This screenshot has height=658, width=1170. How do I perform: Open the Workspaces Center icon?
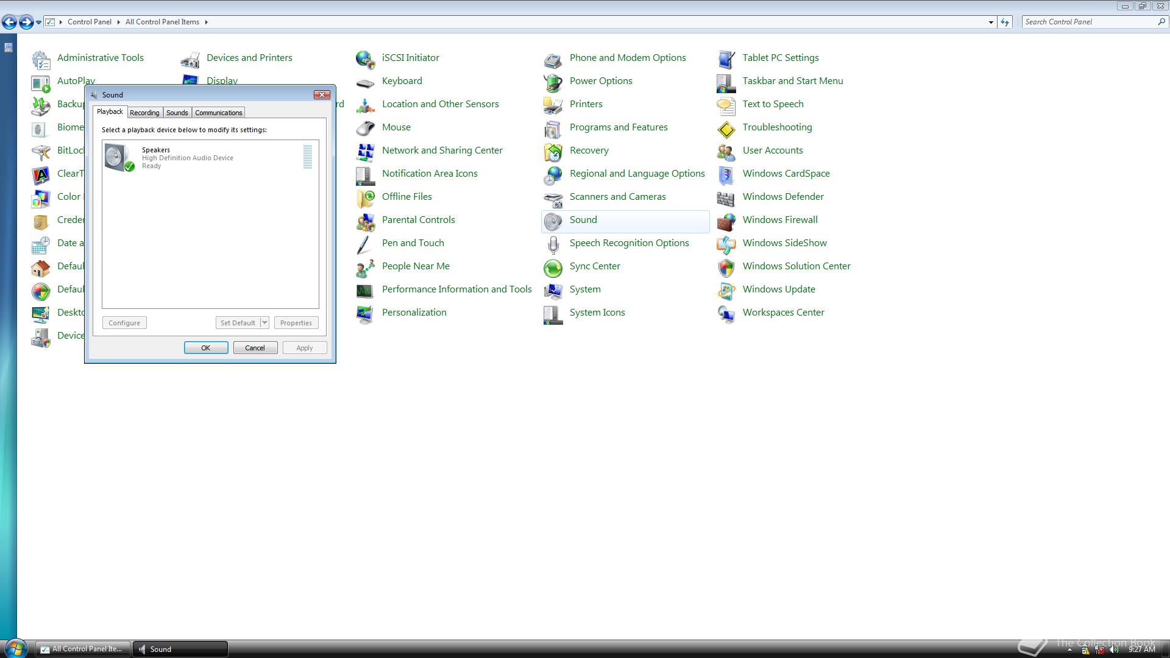726,314
